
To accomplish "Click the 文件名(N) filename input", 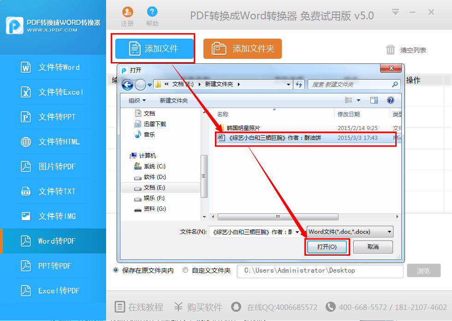I will pos(254,232).
